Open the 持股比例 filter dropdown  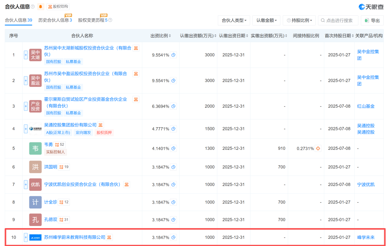tap(299, 20)
